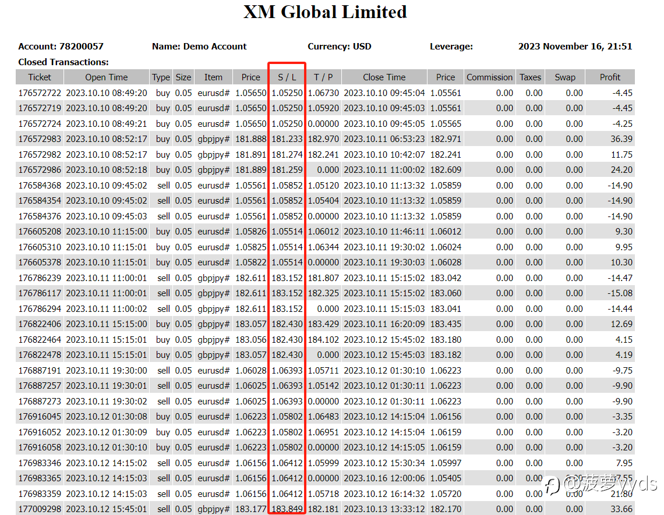Click S/L value 181.274

pyautogui.click(x=287, y=154)
